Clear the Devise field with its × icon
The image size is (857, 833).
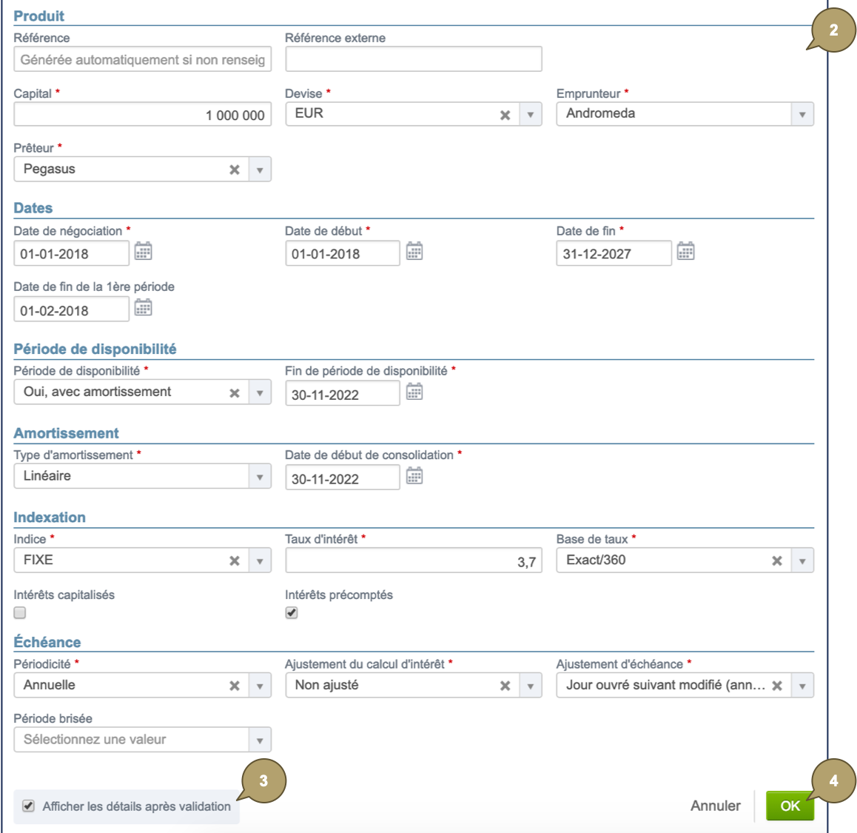click(505, 114)
